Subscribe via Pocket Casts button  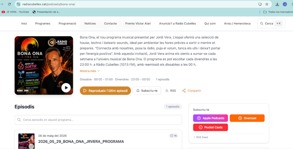click(x=210, y=127)
